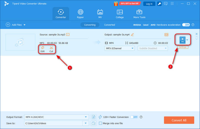Click the source file info icon
200x129 pixels.
(68, 34)
